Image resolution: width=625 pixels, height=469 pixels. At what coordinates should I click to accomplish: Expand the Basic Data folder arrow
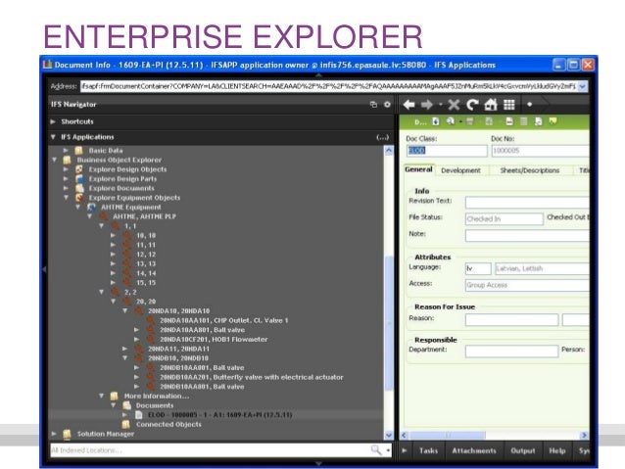click(66, 151)
